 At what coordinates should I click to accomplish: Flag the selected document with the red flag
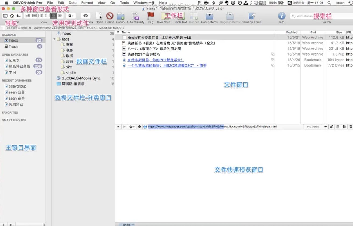click(150, 16)
